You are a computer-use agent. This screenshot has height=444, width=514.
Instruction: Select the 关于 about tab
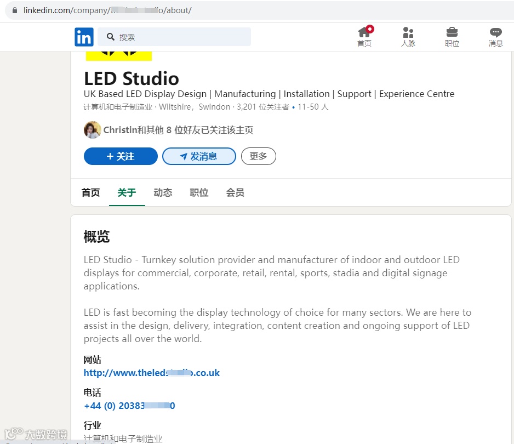(x=127, y=192)
